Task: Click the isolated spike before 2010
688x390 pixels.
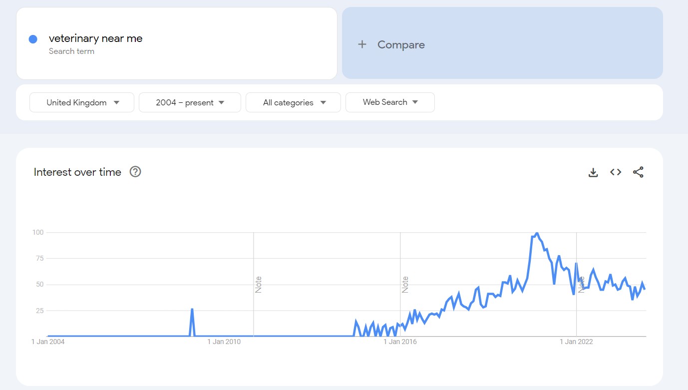Action: pos(192,310)
